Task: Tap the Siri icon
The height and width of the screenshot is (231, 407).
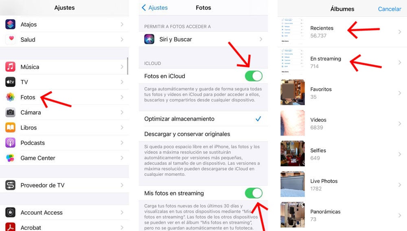Action: (149, 39)
